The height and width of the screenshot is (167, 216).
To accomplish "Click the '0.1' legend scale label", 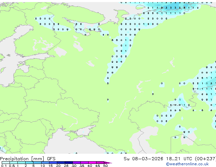I will tap(4, 166).
